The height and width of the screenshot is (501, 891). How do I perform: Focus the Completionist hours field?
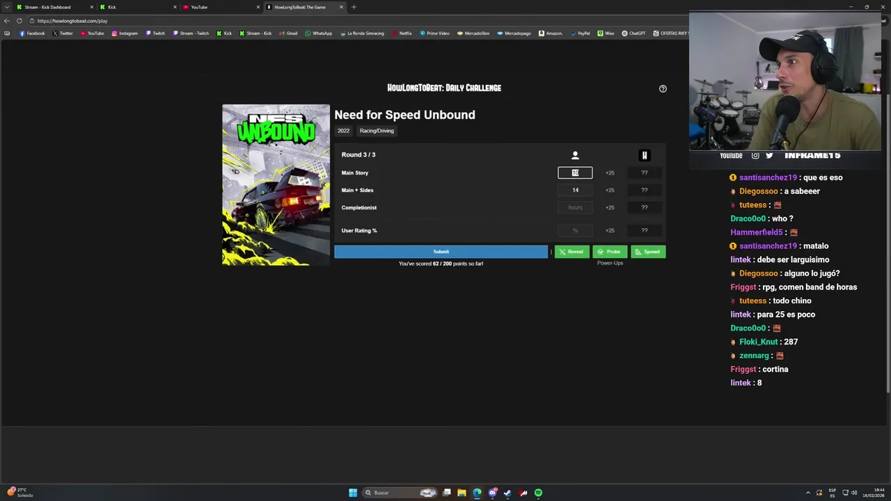pyautogui.click(x=575, y=207)
